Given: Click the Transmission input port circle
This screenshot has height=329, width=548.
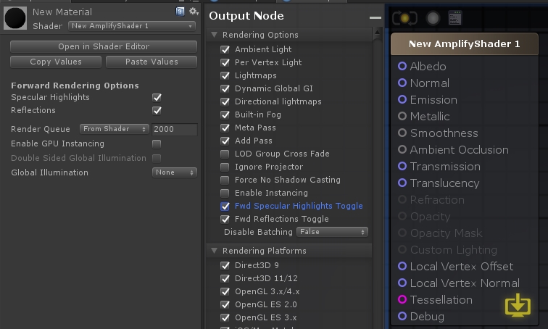Looking at the screenshot, I should [402, 166].
